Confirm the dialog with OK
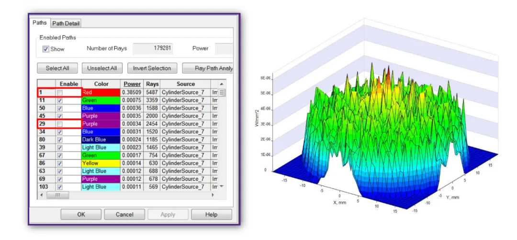517x240 pixels. point(81,215)
